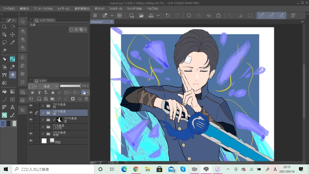Expand the 塗 layer folder
Screen dimensions: 309x174
43,120
